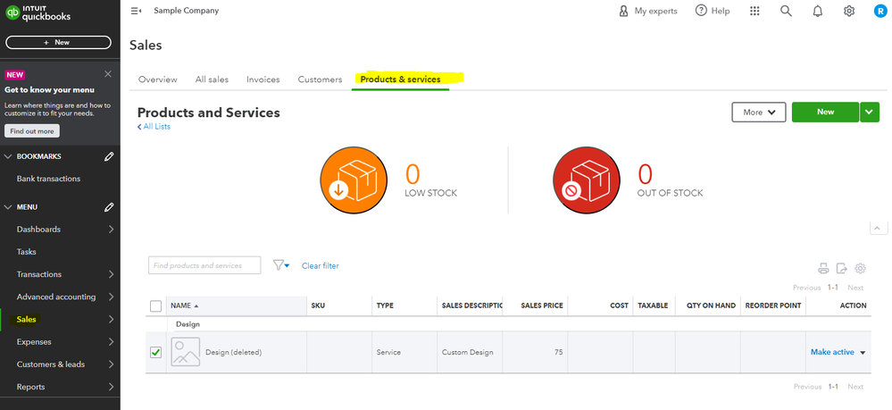Image resolution: width=892 pixels, height=410 pixels.
Task: Open Tasks in the menu
Action: point(26,252)
